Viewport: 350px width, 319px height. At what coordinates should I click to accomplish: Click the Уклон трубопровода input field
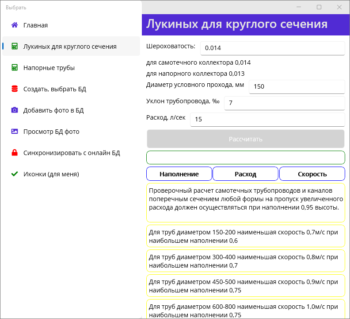(x=284, y=103)
